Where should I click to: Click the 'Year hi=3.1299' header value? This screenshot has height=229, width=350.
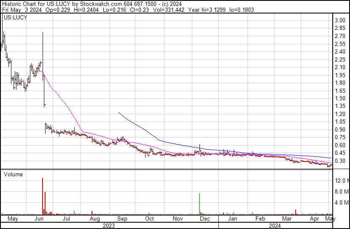tap(207, 10)
